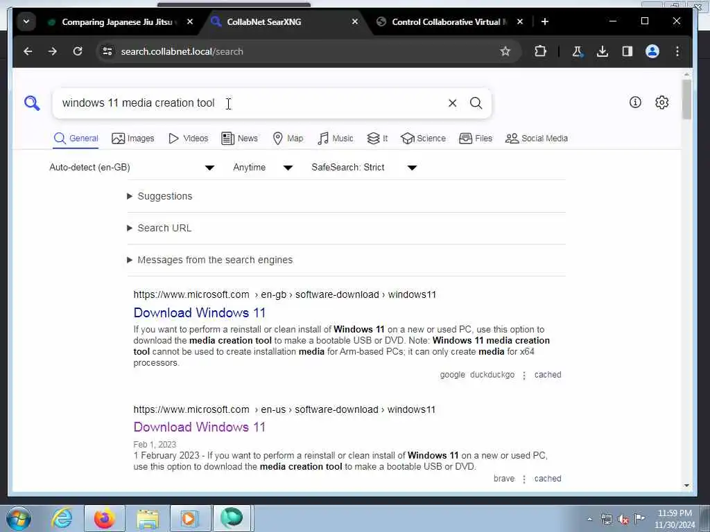Image resolution: width=710 pixels, height=532 pixels.
Task: Switch to Map search category
Action: click(288, 139)
